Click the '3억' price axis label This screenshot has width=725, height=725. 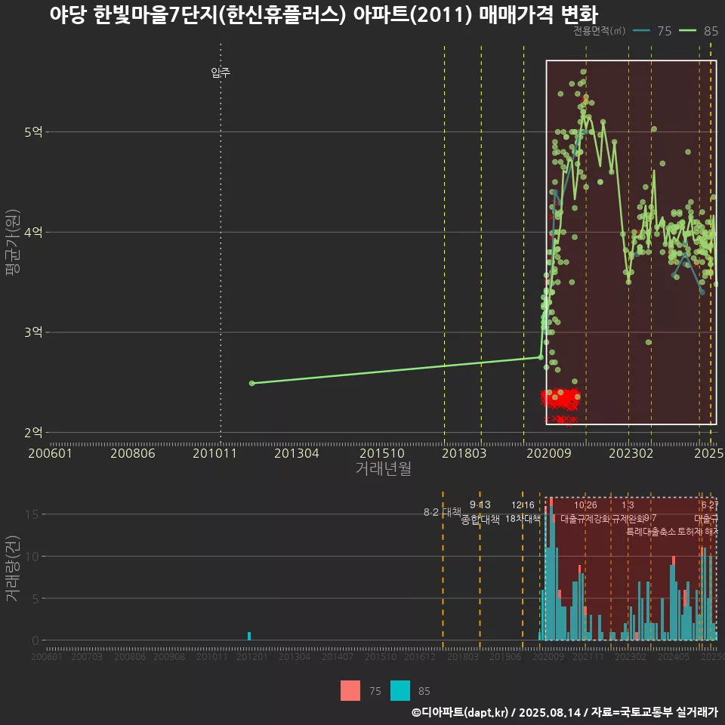click(33, 332)
